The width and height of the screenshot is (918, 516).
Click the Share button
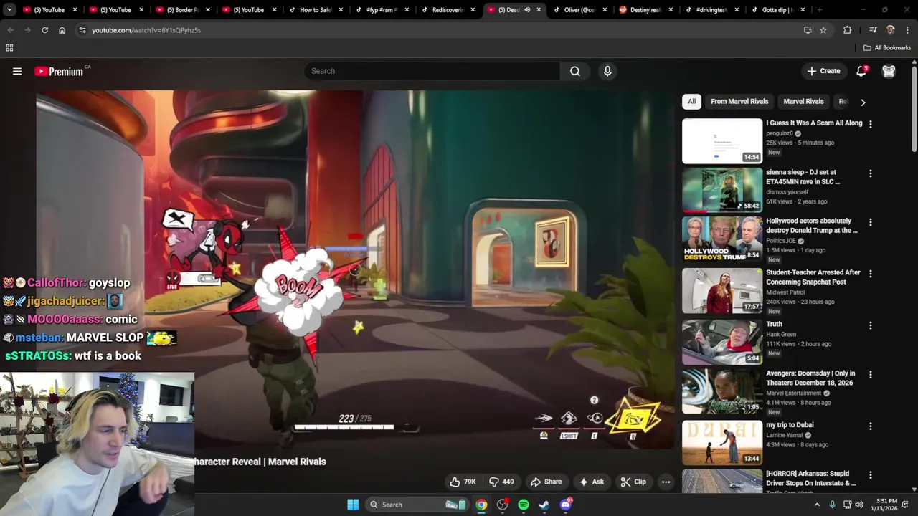tap(546, 482)
